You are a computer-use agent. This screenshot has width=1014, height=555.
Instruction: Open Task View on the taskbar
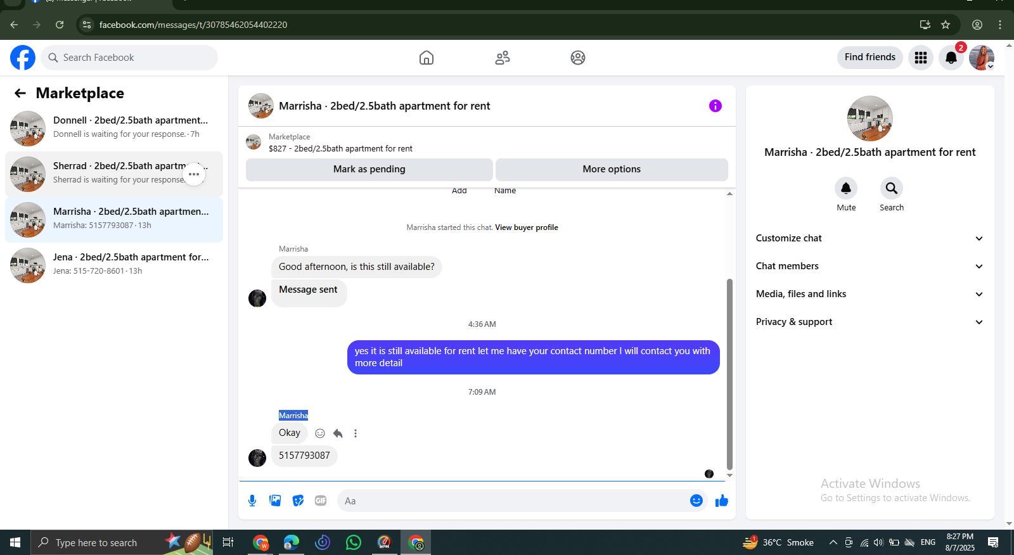[228, 542]
